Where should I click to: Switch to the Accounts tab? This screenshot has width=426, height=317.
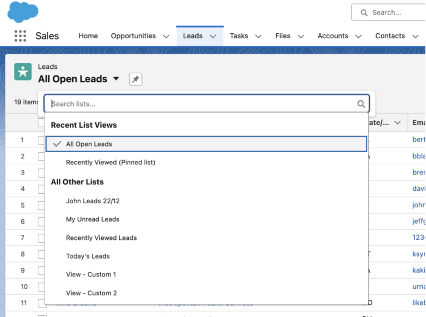[333, 36]
